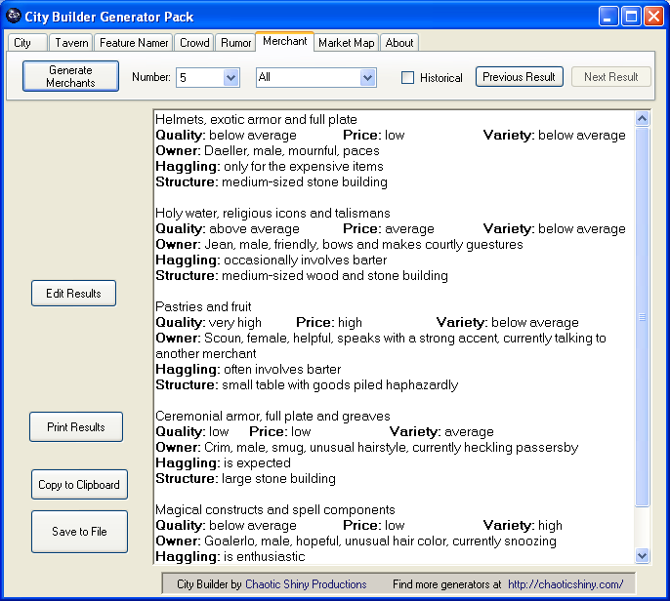This screenshot has width=670, height=601.
Task: Click 'Structure: large stone building' line
Action: tap(245, 478)
